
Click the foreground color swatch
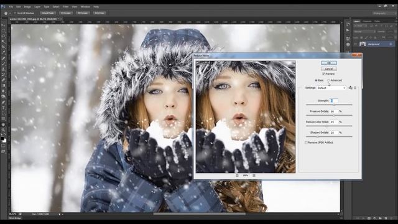click(x=2, y=139)
